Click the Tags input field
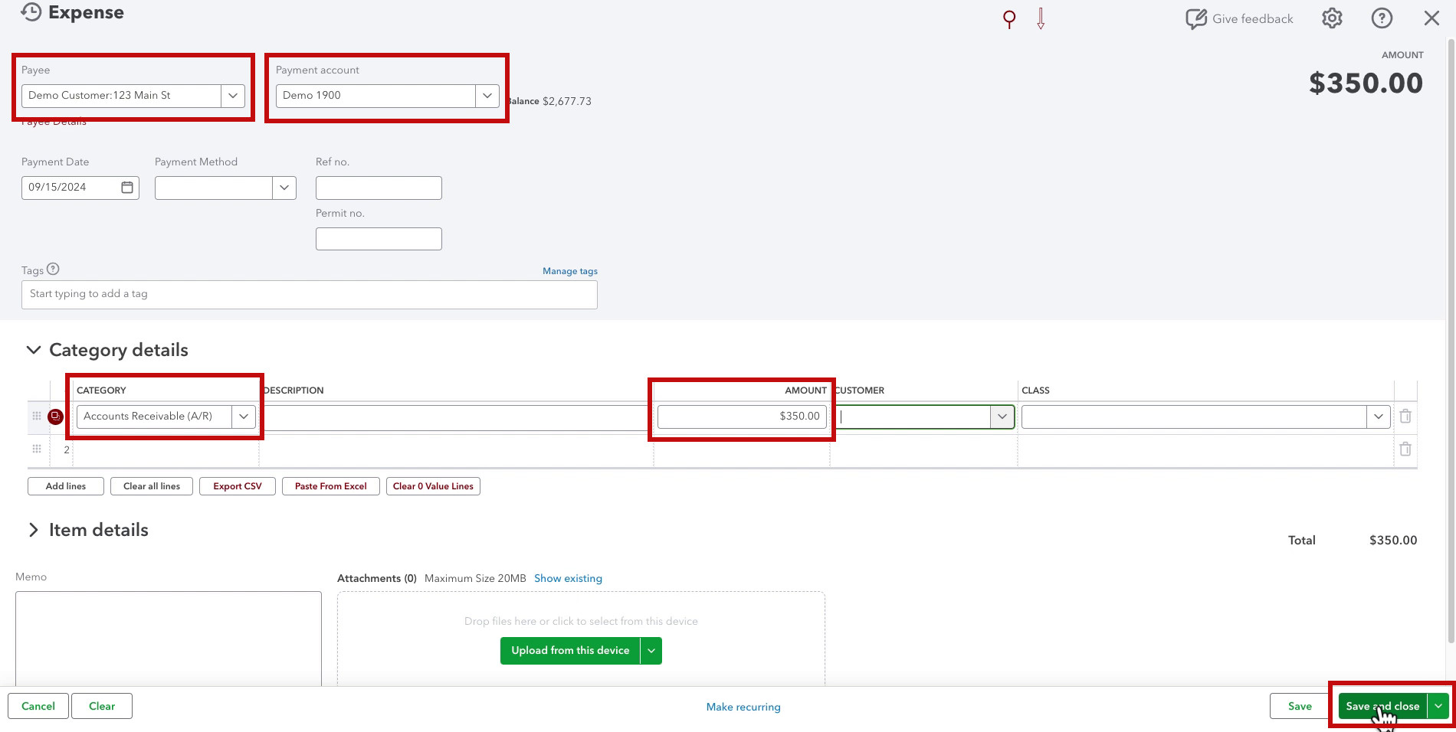 (x=310, y=295)
